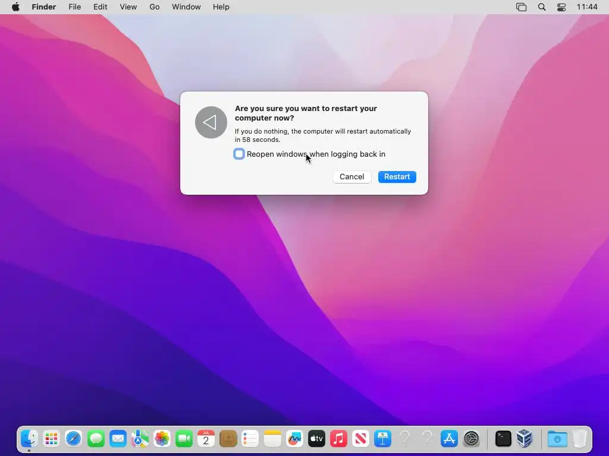The width and height of the screenshot is (609, 456).
Task: Open the News app in Dock
Action: point(361,439)
